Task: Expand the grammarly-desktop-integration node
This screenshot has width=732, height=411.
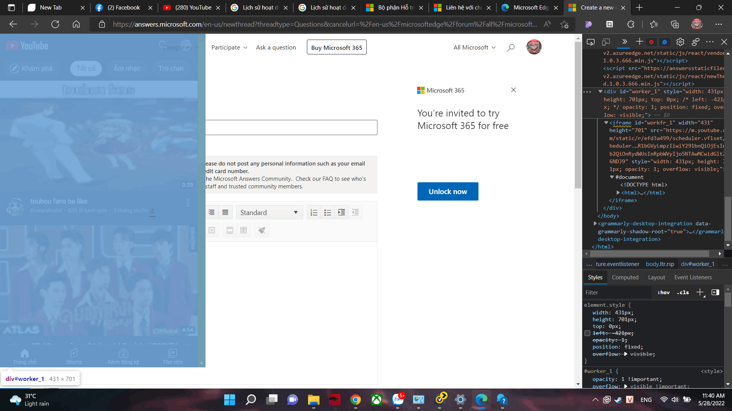Action: (x=595, y=224)
